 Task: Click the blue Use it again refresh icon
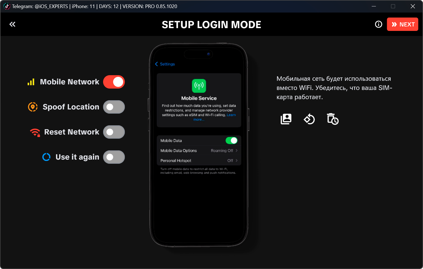[x=46, y=157]
